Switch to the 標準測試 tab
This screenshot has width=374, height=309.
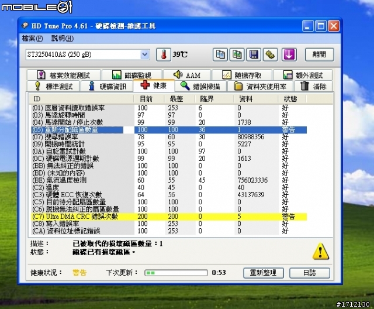tap(53, 86)
